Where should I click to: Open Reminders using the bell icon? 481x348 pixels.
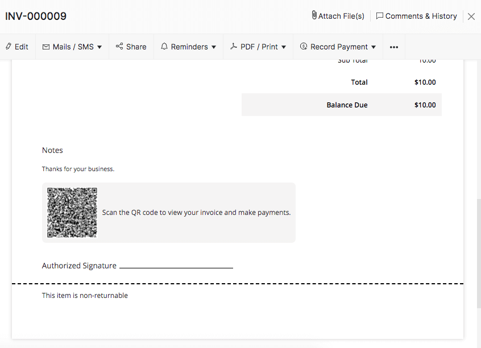[x=164, y=47]
